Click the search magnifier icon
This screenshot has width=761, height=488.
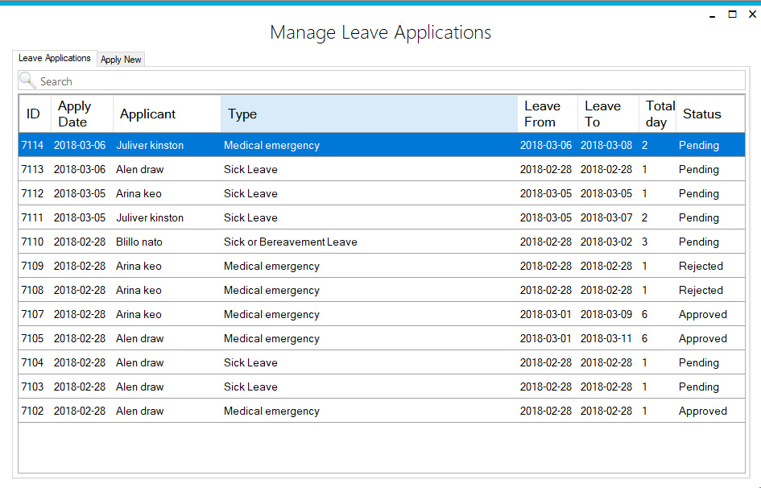tap(27, 81)
